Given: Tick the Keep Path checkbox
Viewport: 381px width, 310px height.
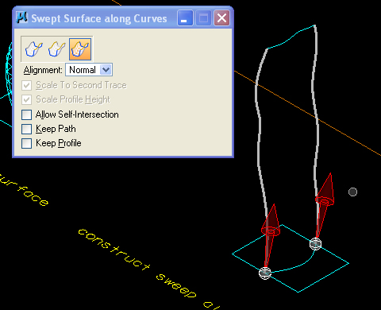Looking at the screenshot, I should (x=27, y=129).
